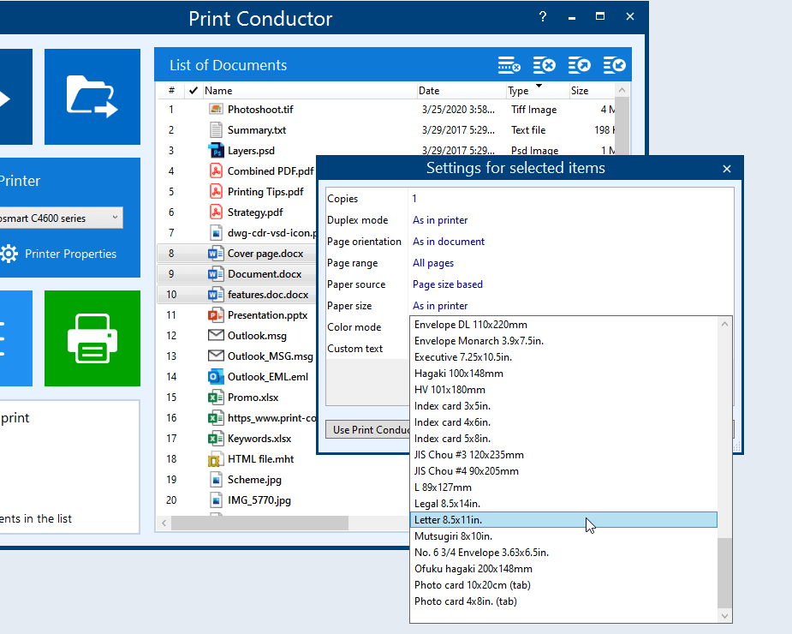Click the green Print button icon

[92, 338]
